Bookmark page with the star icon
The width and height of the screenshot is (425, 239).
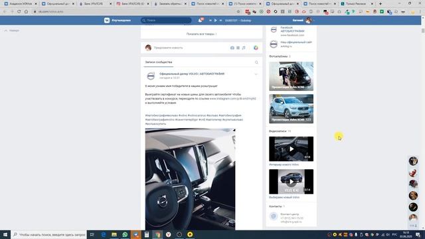click(238, 12)
